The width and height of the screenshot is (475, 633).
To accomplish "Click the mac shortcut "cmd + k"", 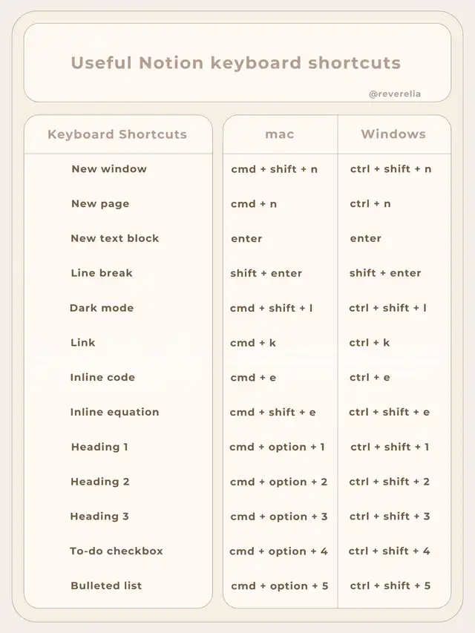I will pos(253,343).
